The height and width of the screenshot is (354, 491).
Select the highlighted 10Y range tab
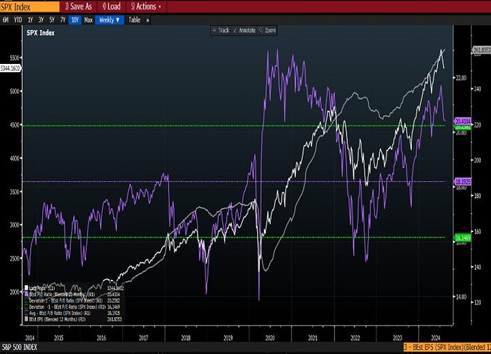[x=74, y=20]
